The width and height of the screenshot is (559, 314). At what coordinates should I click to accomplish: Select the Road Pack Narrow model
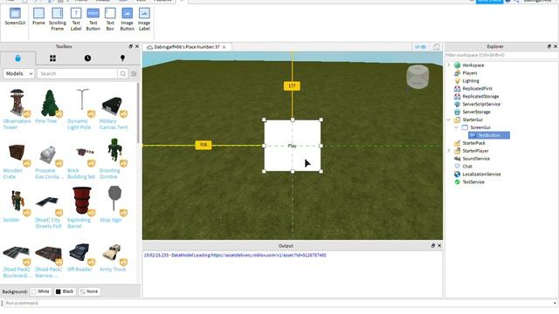[49, 260]
